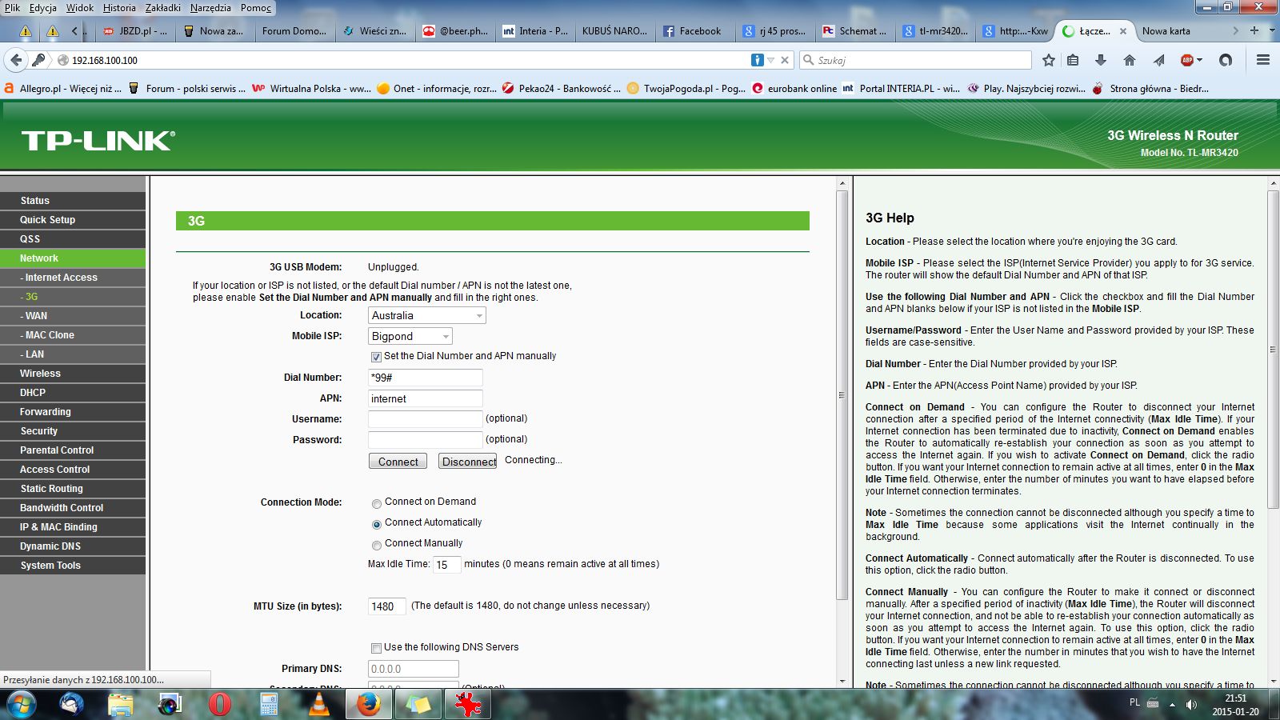Viewport: 1280px width, 720px height.
Task: Open the Edycja menu
Action: coord(43,7)
